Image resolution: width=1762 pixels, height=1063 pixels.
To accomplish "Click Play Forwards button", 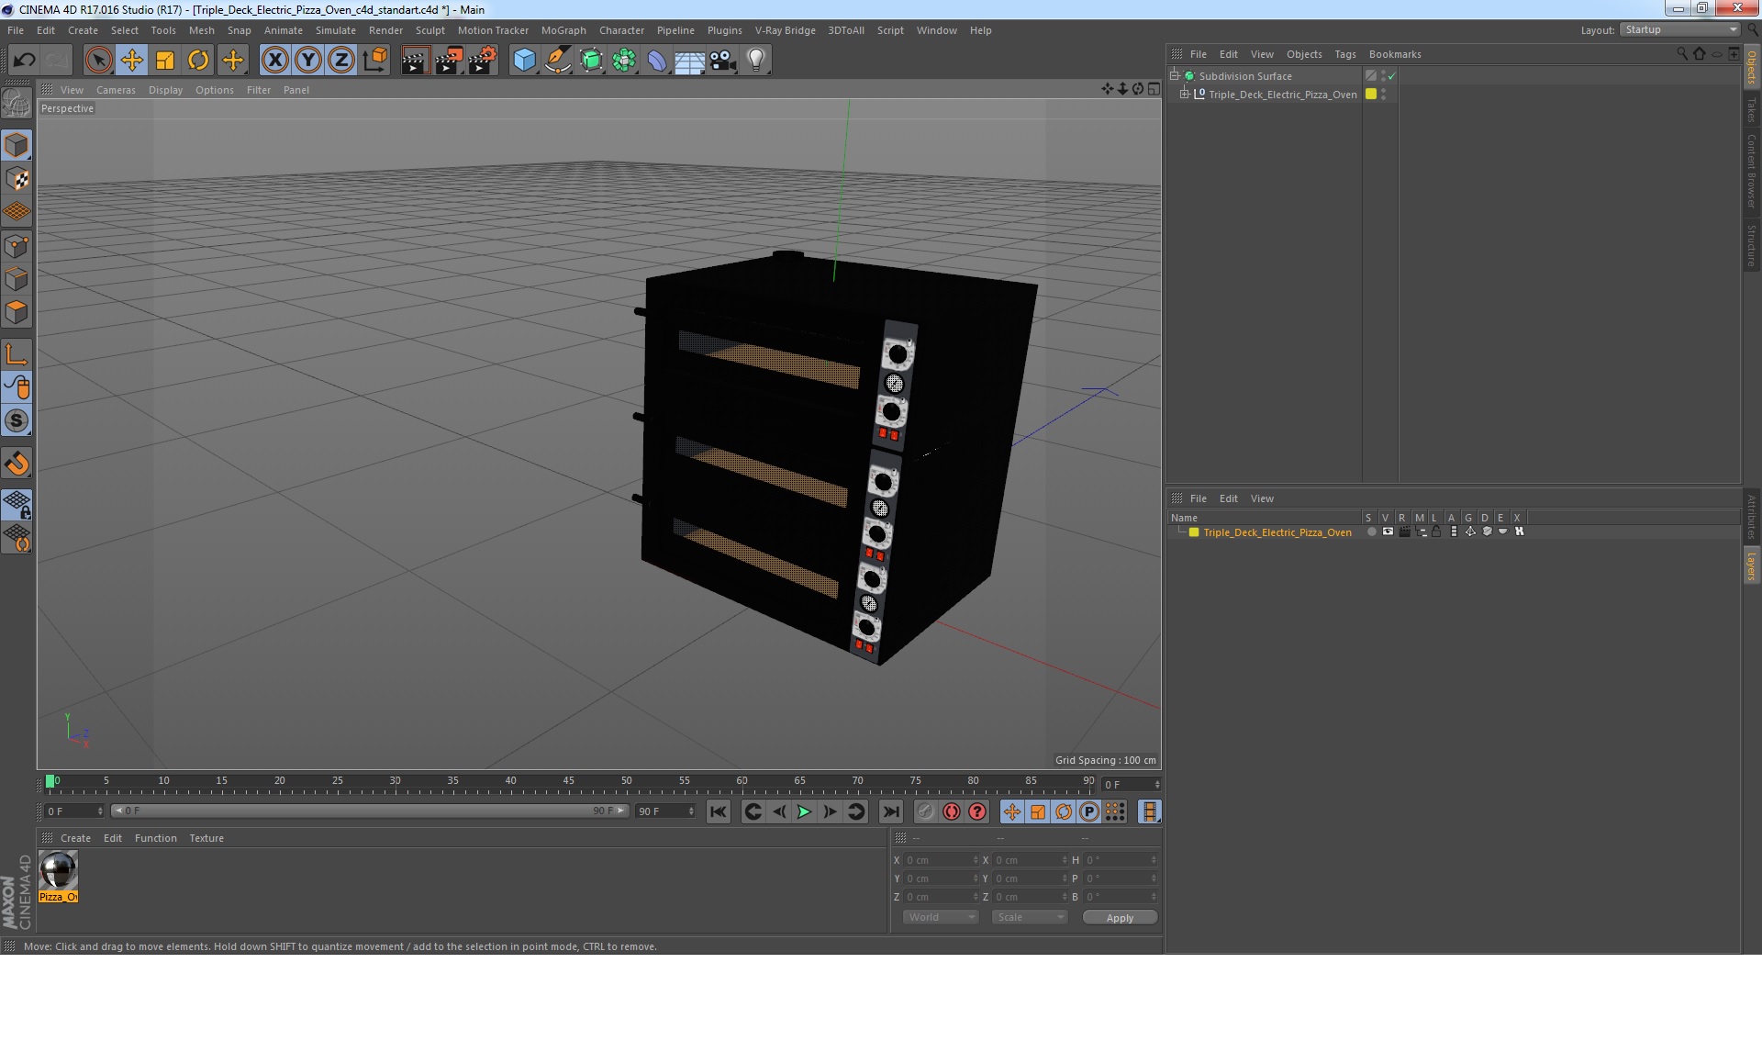I will click(x=804, y=811).
